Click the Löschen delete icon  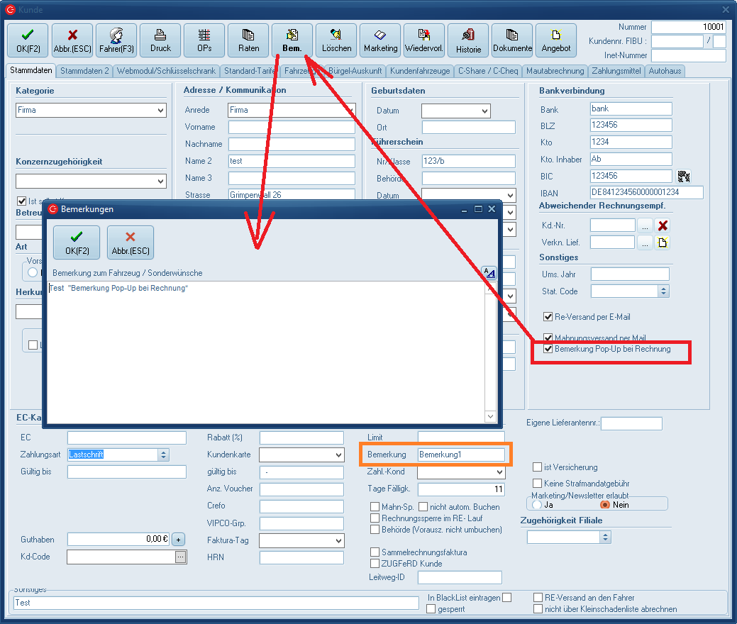[336, 40]
